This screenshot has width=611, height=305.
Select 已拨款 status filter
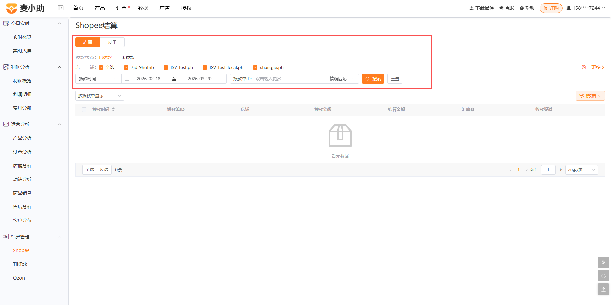point(105,57)
